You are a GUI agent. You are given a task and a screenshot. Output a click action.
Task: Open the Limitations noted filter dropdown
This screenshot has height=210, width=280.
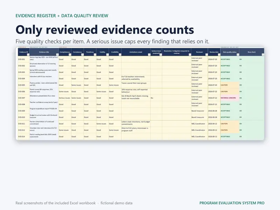click(x=149, y=55)
